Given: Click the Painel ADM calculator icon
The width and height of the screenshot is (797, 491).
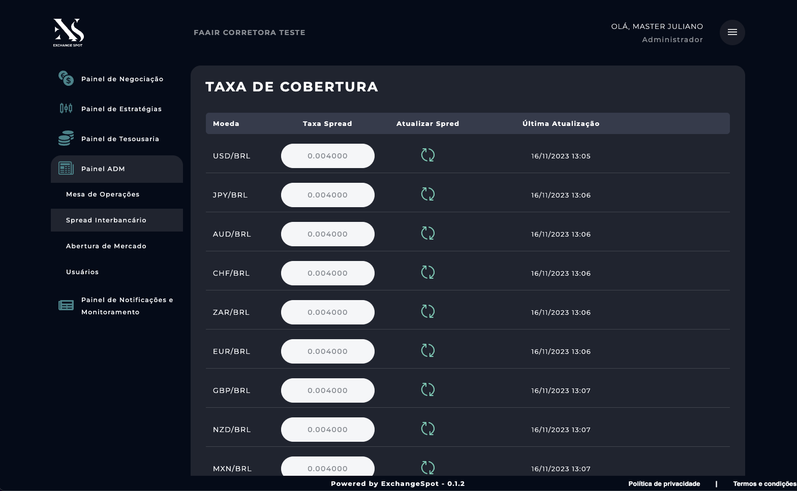Looking at the screenshot, I should pos(66,168).
